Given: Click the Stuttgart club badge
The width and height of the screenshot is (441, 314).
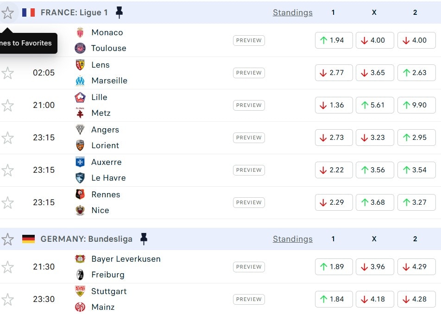Looking at the screenshot, I should tap(80, 291).
